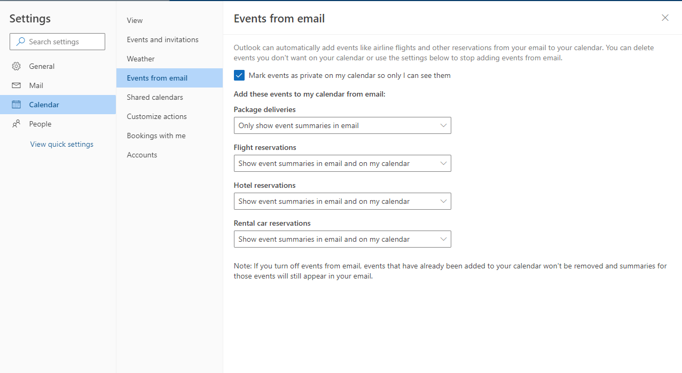Click the People contacts icon
The height and width of the screenshot is (373, 682).
coord(17,124)
